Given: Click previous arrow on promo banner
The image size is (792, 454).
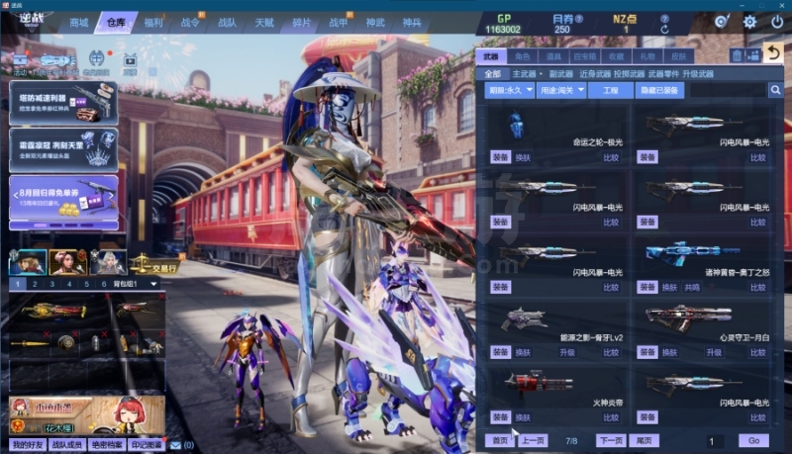Looking at the screenshot, I should click(x=16, y=194).
